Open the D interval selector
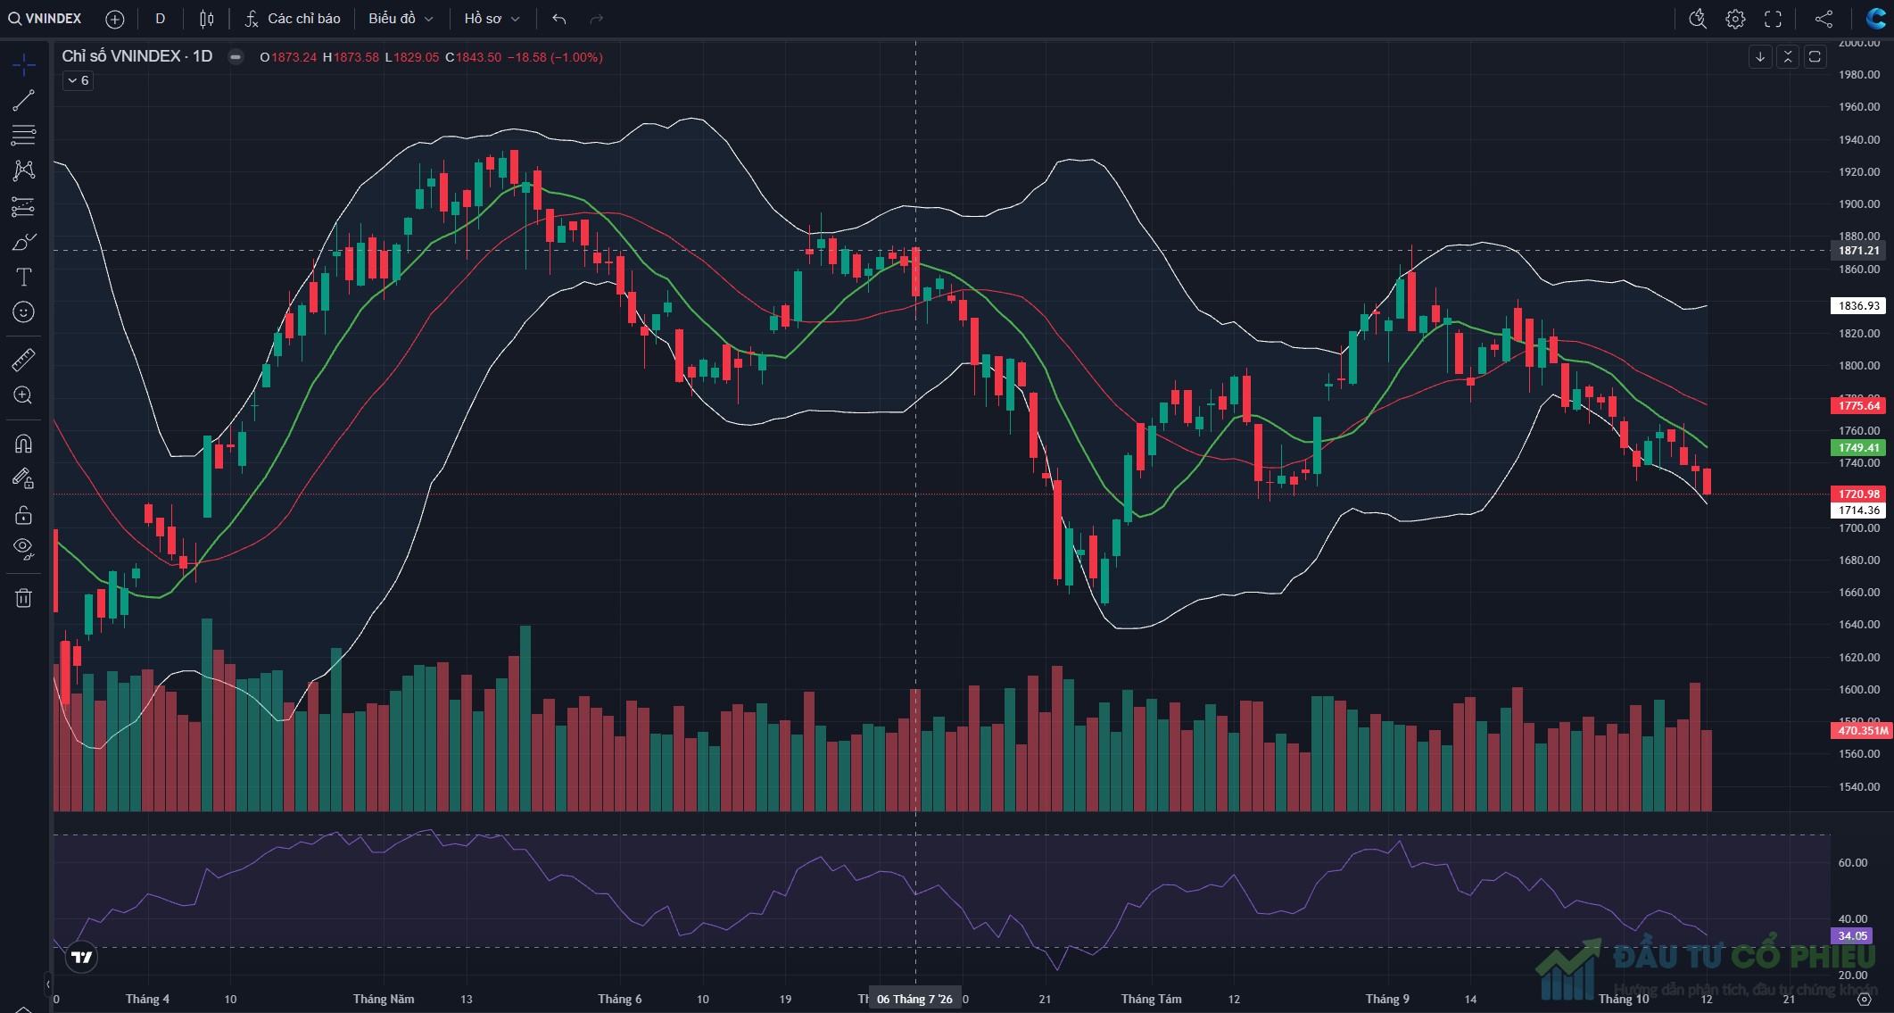 161,19
